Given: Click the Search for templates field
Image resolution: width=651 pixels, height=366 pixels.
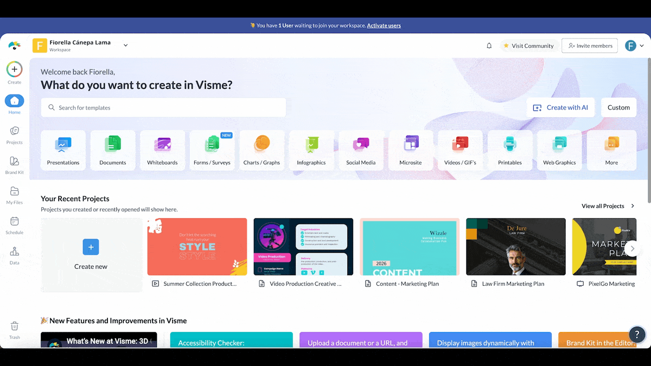Looking at the screenshot, I should [163, 107].
